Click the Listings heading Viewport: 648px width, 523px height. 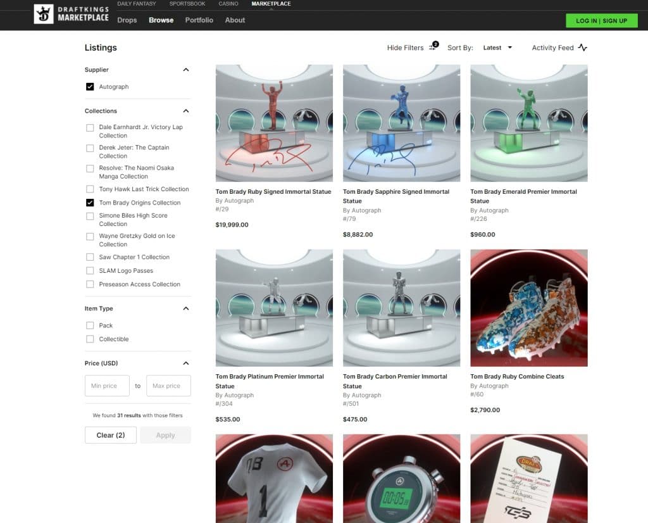(x=101, y=47)
